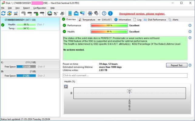This screenshot has height=121, width=195.
Task: Switch to the Temperature tab
Action: pos(87,20)
